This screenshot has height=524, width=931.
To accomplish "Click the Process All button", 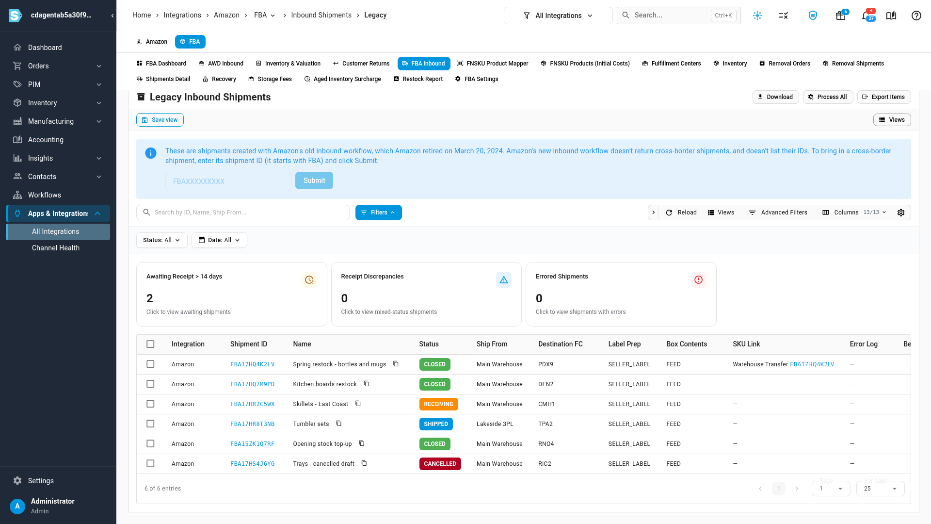I will click(x=828, y=97).
